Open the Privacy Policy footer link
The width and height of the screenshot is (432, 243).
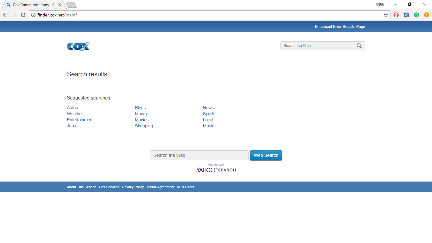133,187
